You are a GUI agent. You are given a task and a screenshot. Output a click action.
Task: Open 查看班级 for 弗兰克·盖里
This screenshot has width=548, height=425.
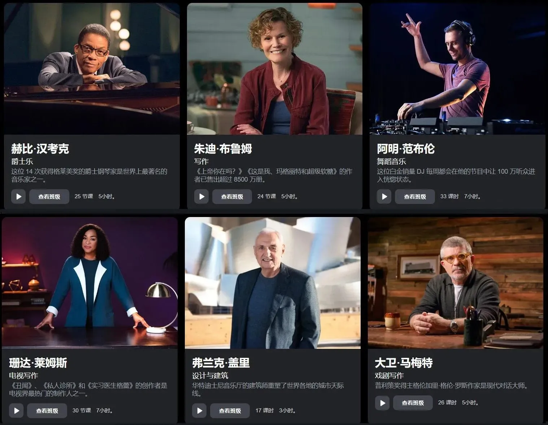point(230,411)
